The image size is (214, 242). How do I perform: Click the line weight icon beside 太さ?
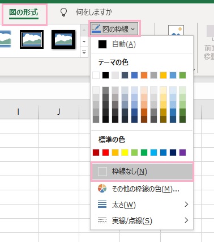pos(102,205)
